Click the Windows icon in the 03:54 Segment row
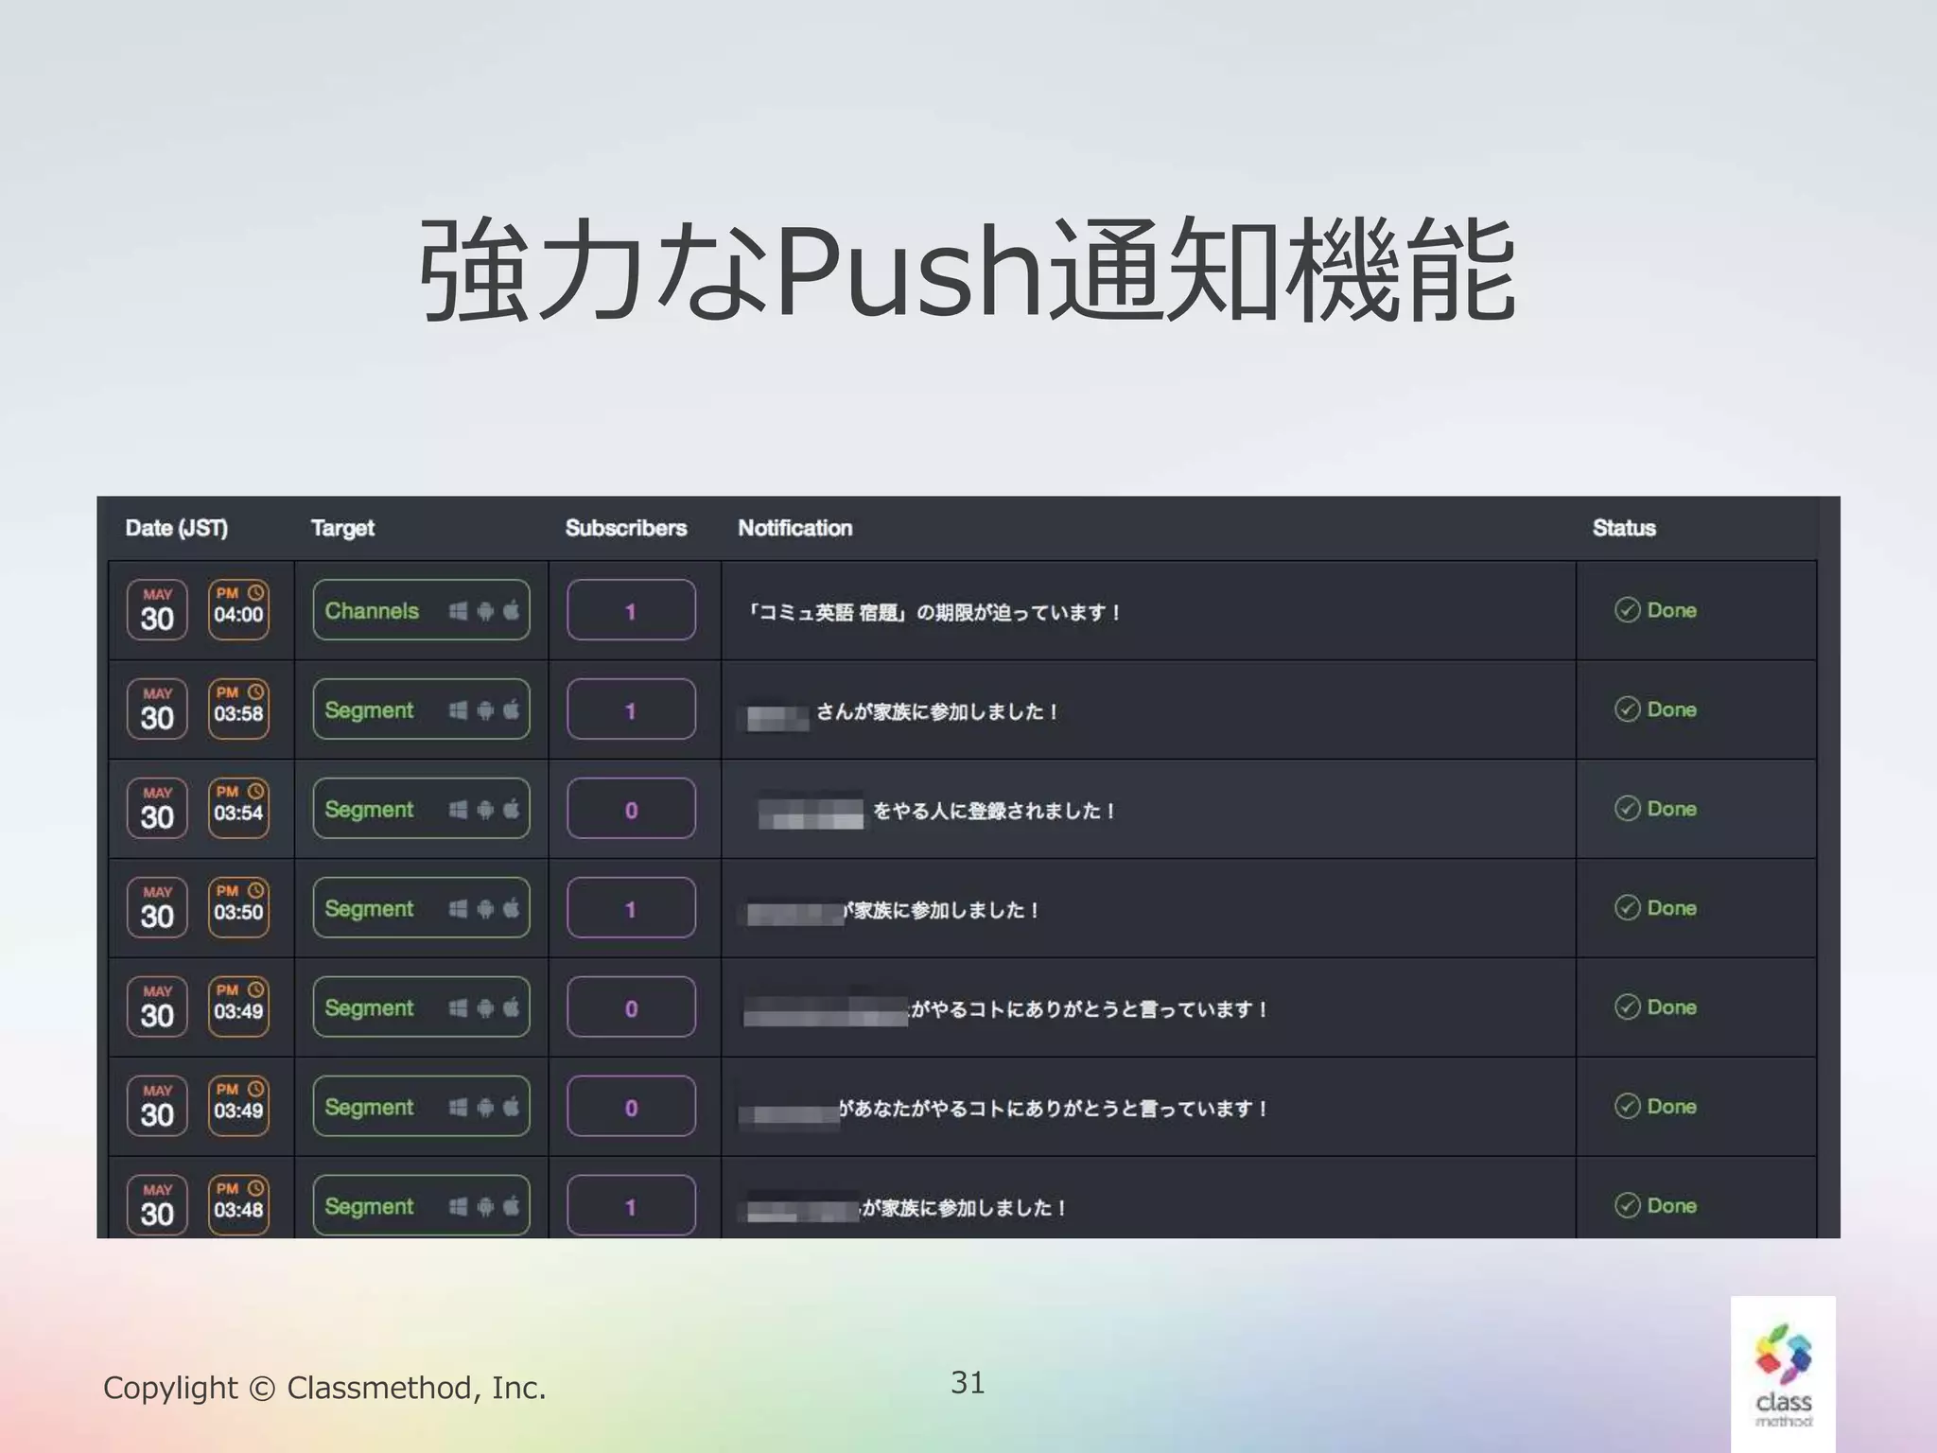The width and height of the screenshot is (1937, 1453). pos(458,810)
